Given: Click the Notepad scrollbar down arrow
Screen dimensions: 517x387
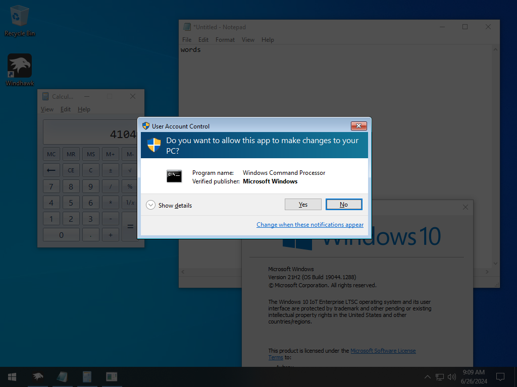Looking at the screenshot, I should [495, 263].
